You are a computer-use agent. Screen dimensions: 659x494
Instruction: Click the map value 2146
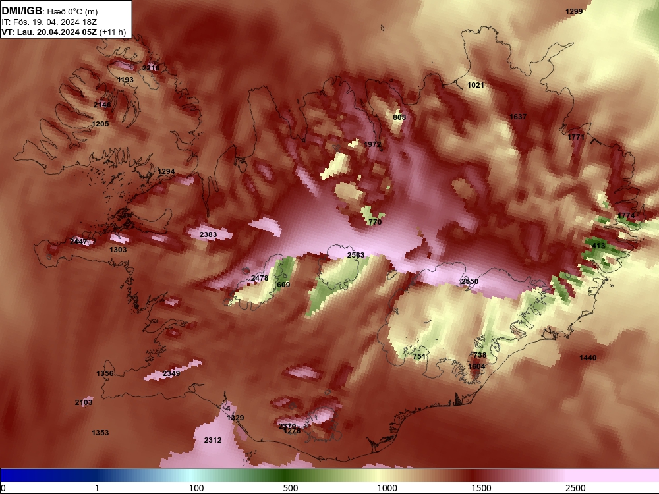coord(102,105)
